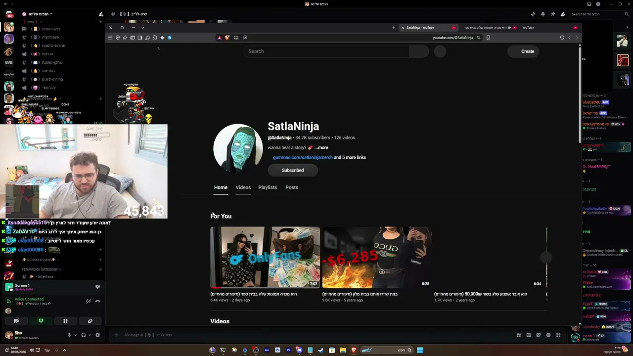This screenshot has height=356, width=633.
Task: Click the browser address bar URL
Action: [453, 38]
